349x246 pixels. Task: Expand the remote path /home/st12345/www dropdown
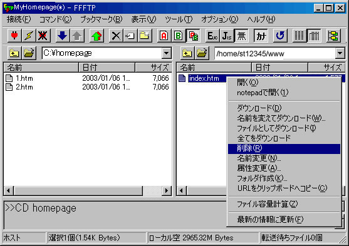pos(340,53)
